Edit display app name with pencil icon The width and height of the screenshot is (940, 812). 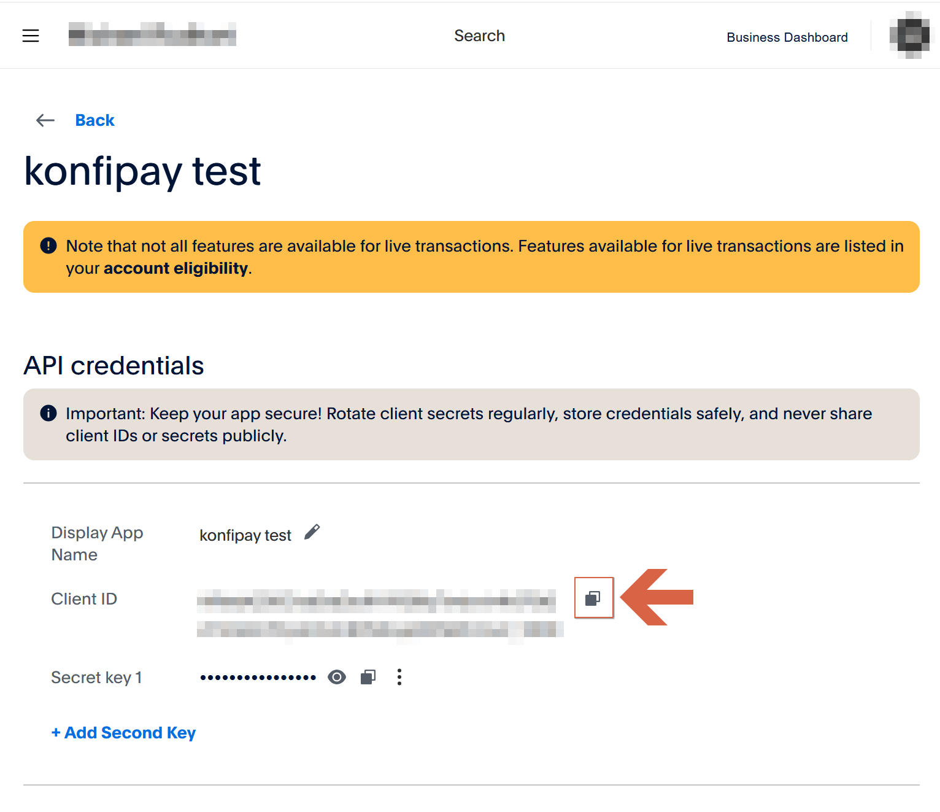click(312, 532)
